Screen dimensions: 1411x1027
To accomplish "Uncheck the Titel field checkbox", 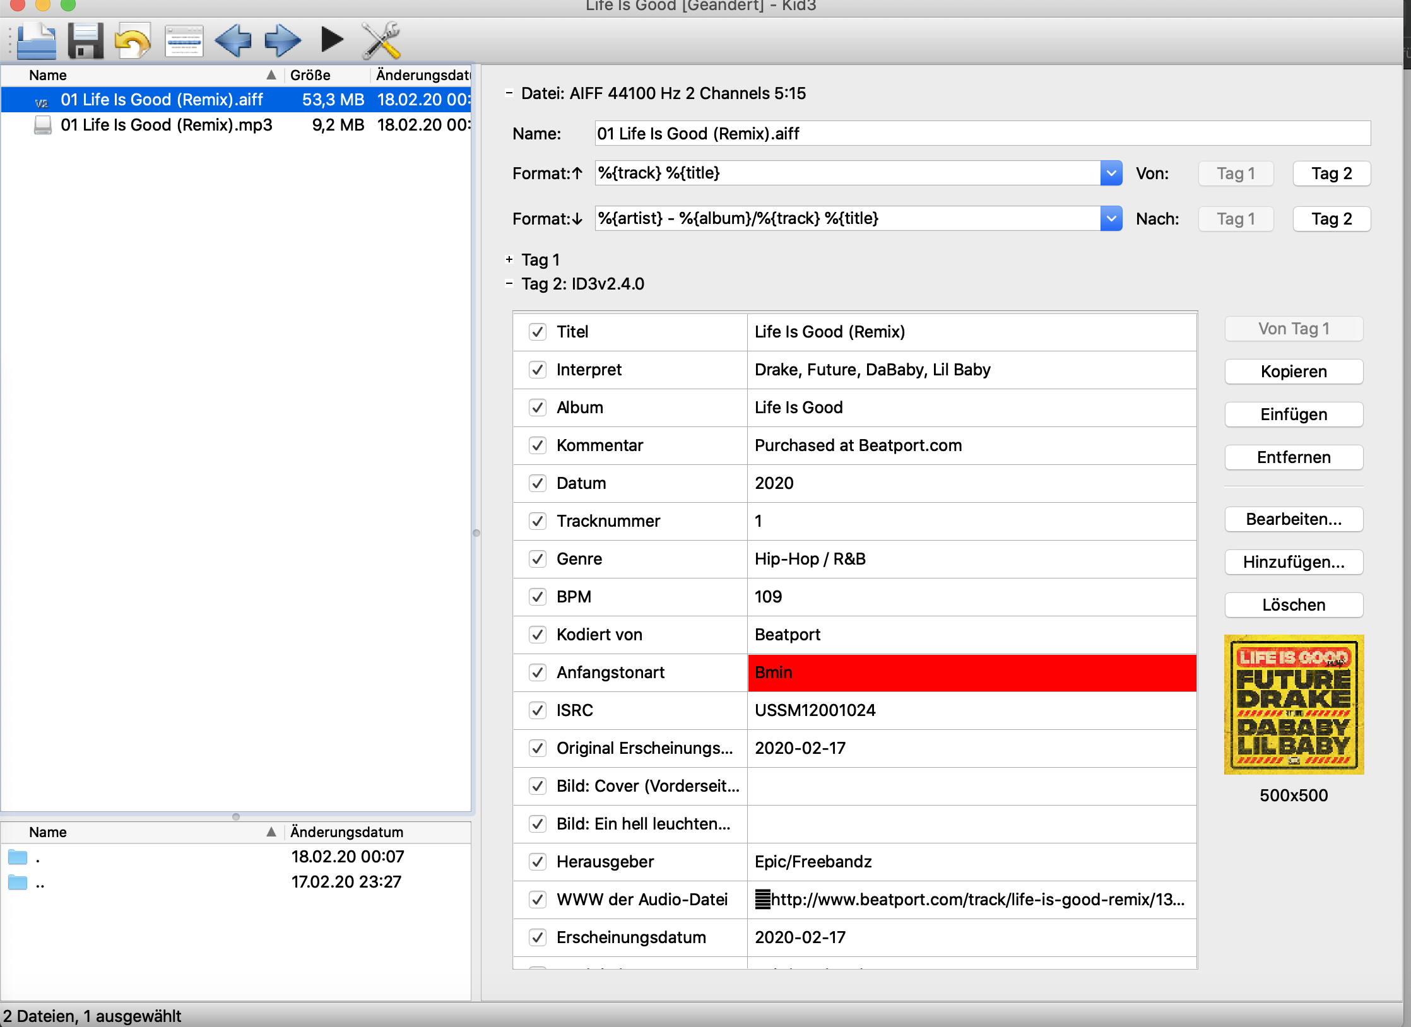I will [x=537, y=332].
